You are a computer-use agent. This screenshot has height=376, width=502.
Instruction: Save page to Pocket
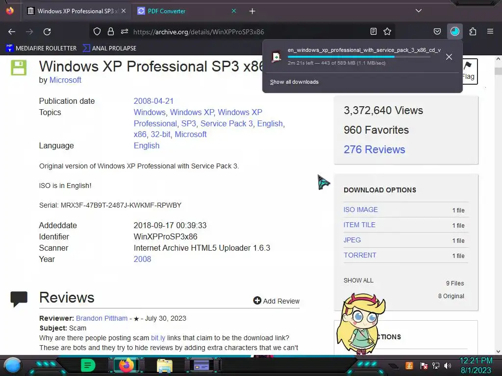tap(437, 31)
